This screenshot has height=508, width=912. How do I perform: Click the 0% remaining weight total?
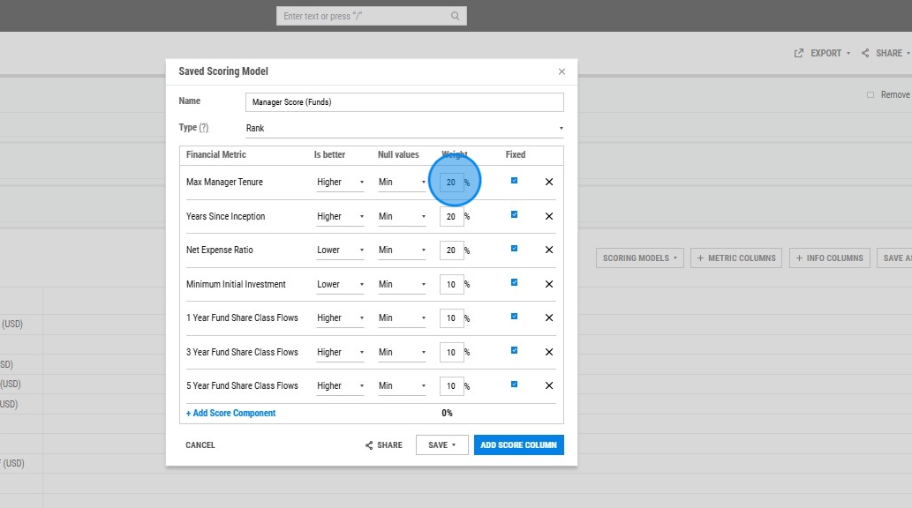447,414
